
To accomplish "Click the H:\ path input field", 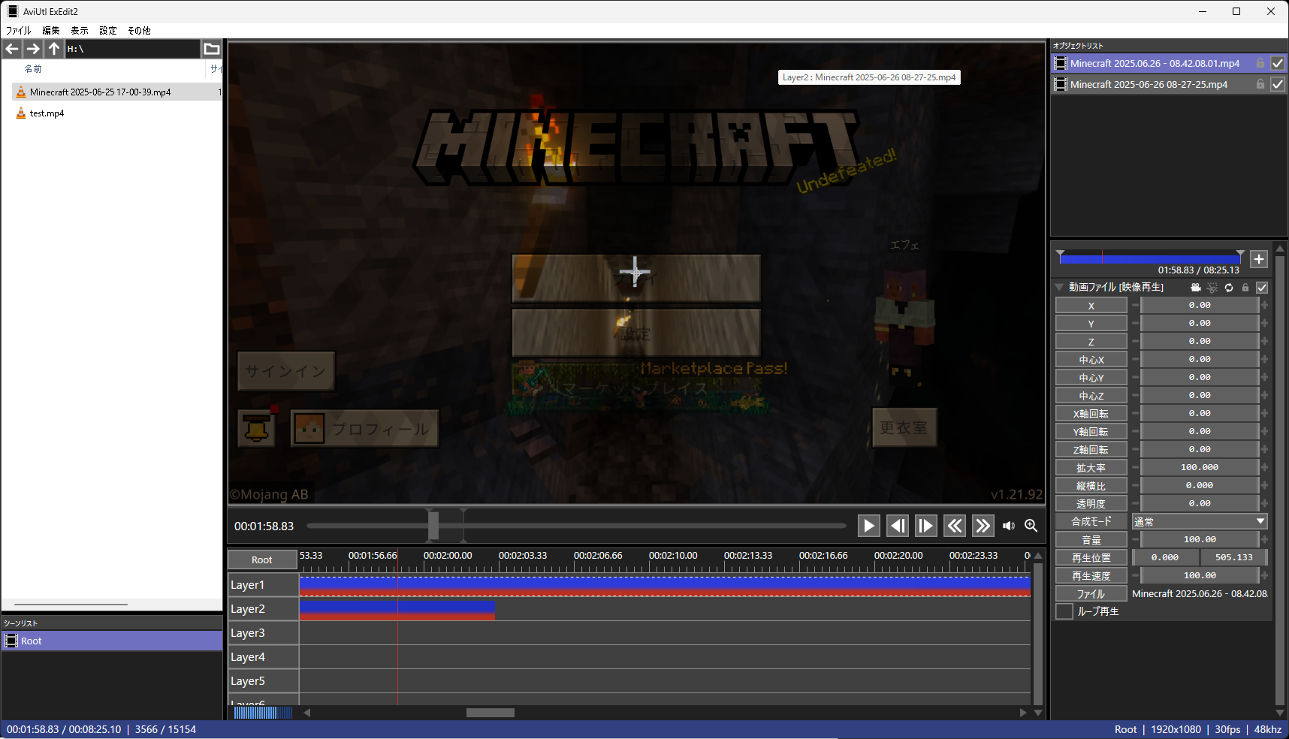I will pos(132,49).
